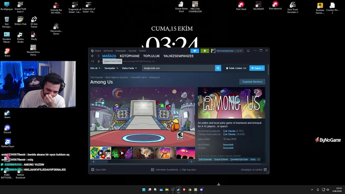Screen dimensions: 345x194
Task: Open Arkadaşlar ve Sohbet panel
Action: pyautogui.click(x=254, y=170)
